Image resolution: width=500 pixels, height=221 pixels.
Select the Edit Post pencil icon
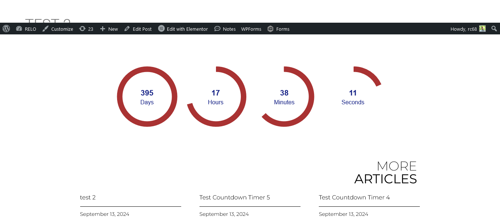pos(127,29)
